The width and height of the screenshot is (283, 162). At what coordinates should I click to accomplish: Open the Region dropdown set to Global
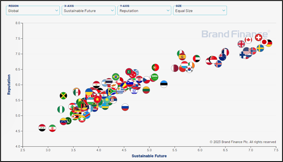tap(33, 10)
